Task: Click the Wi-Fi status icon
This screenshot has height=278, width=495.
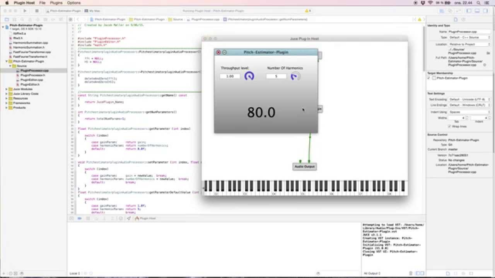Action: coord(430,3)
